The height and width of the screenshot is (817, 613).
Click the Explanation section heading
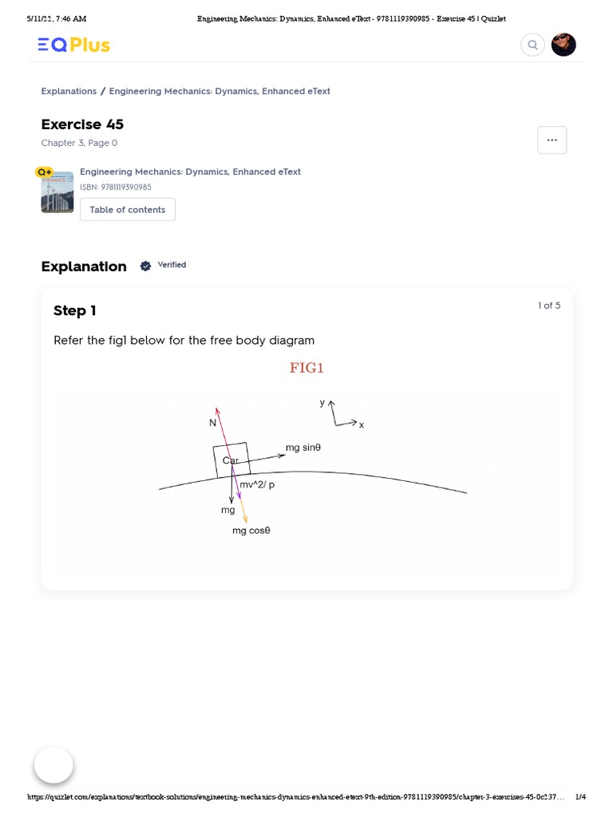[x=84, y=266]
